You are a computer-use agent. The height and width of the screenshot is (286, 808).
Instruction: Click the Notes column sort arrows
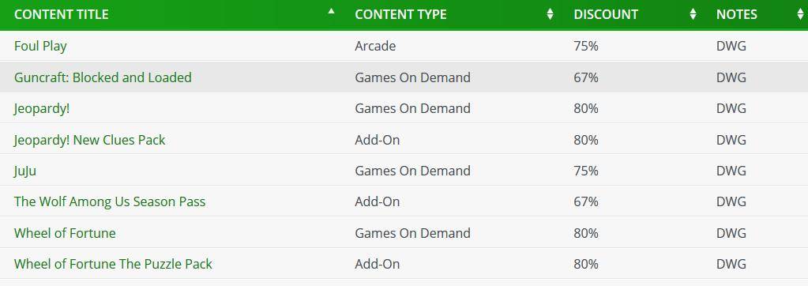coord(800,14)
